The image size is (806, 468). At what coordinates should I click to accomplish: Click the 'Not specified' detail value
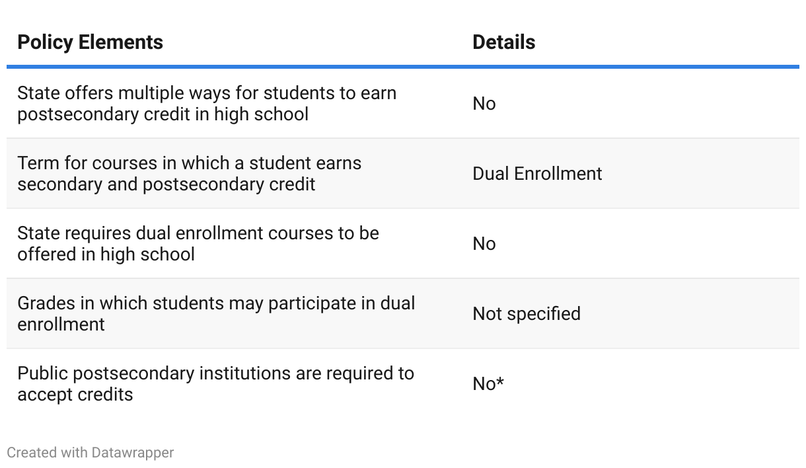[x=527, y=314]
